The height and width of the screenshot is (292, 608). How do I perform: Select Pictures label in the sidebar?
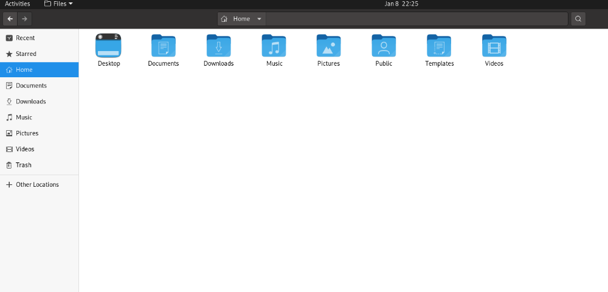click(27, 133)
